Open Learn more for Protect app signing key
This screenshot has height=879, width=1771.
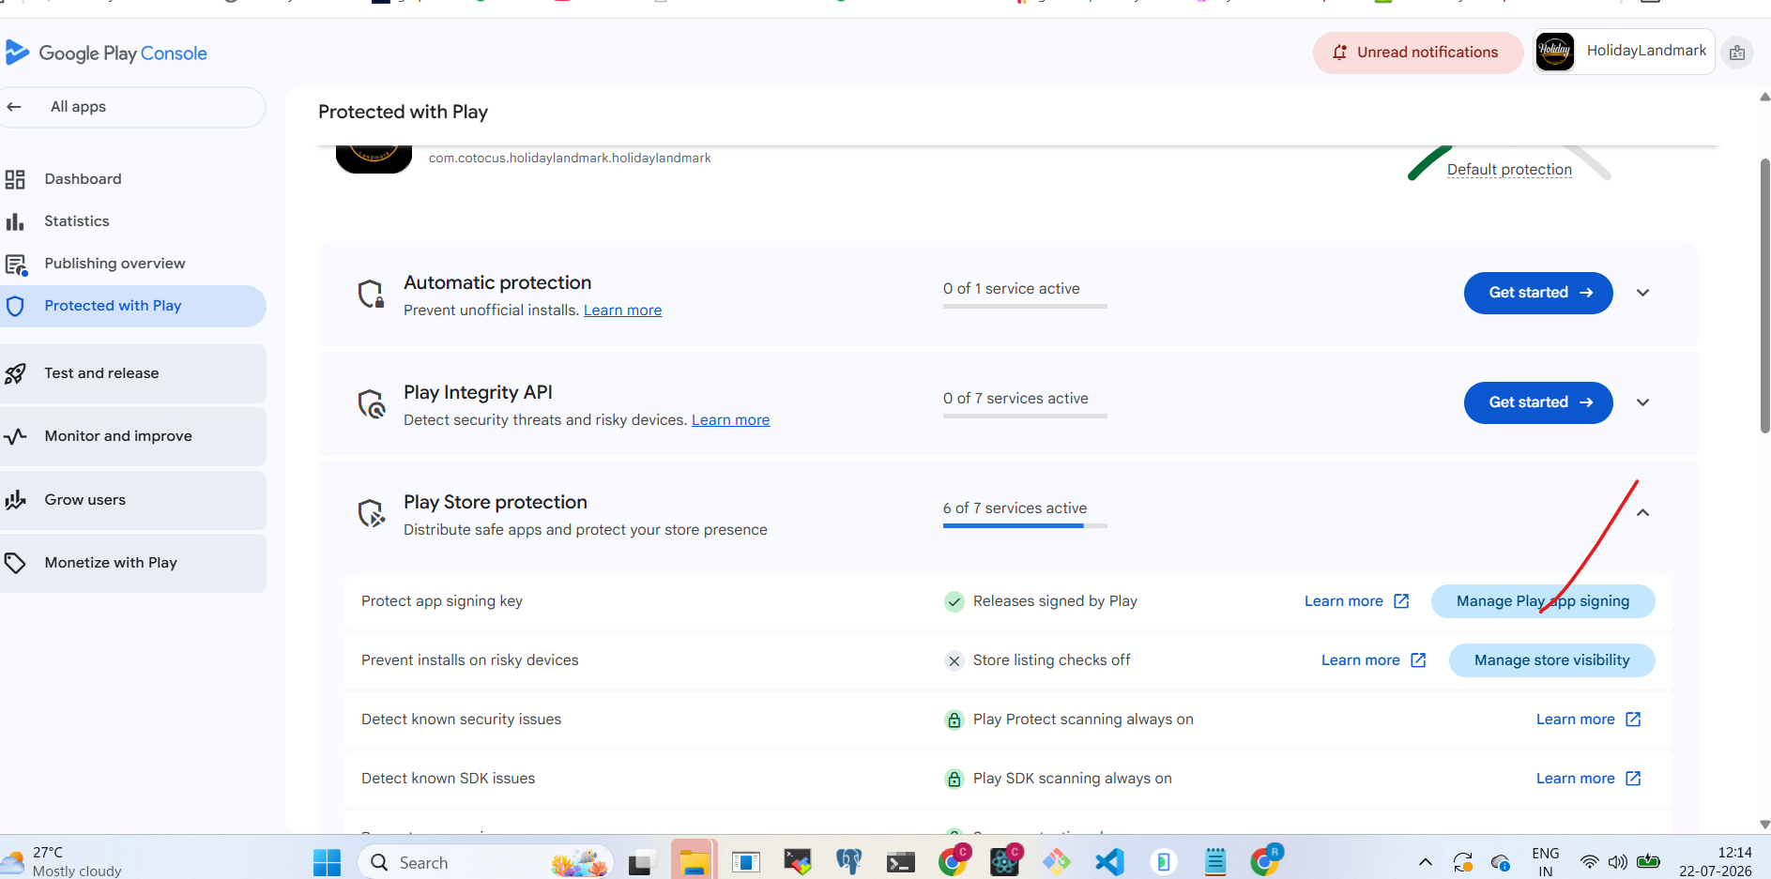1356,601
